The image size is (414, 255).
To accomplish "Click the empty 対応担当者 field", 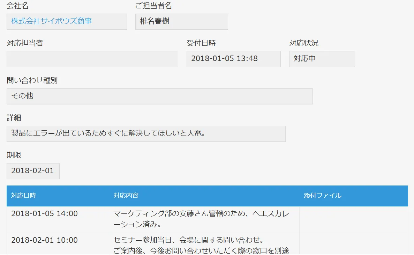I will pyautogui.click(x=92, y=59).
